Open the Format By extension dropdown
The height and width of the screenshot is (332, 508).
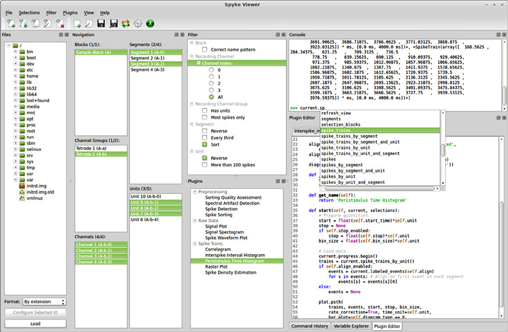[x=44, y=302]
